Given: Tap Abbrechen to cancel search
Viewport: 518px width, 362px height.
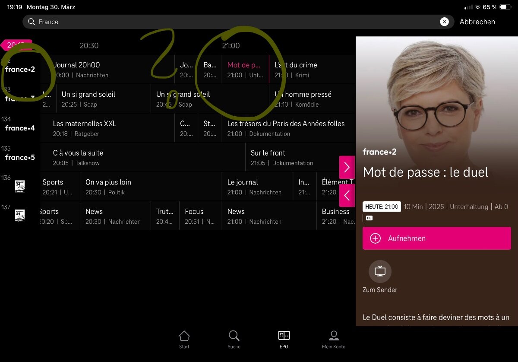Looking at the screenshot, I should [x=477, y=22].
